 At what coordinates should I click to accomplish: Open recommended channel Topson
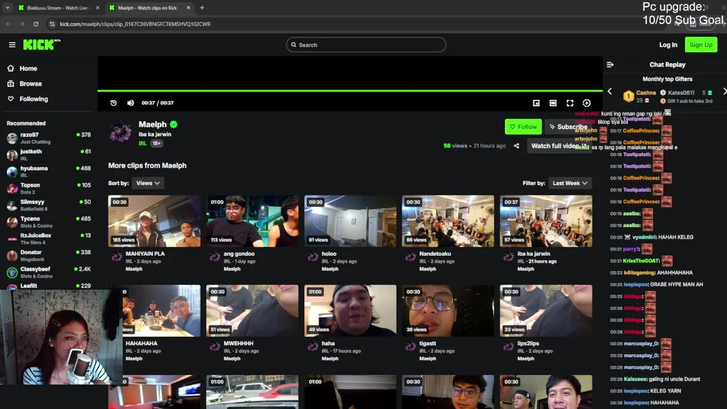pyautogui.click(x=49, y=189)
